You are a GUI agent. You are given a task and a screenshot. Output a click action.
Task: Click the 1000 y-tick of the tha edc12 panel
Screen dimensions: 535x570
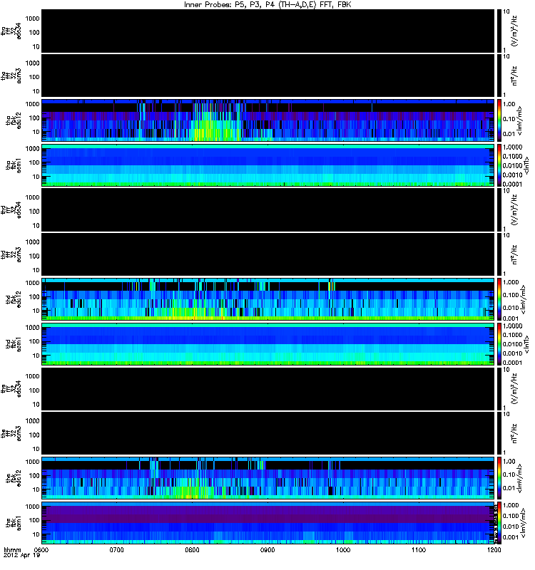pos(32,104)
